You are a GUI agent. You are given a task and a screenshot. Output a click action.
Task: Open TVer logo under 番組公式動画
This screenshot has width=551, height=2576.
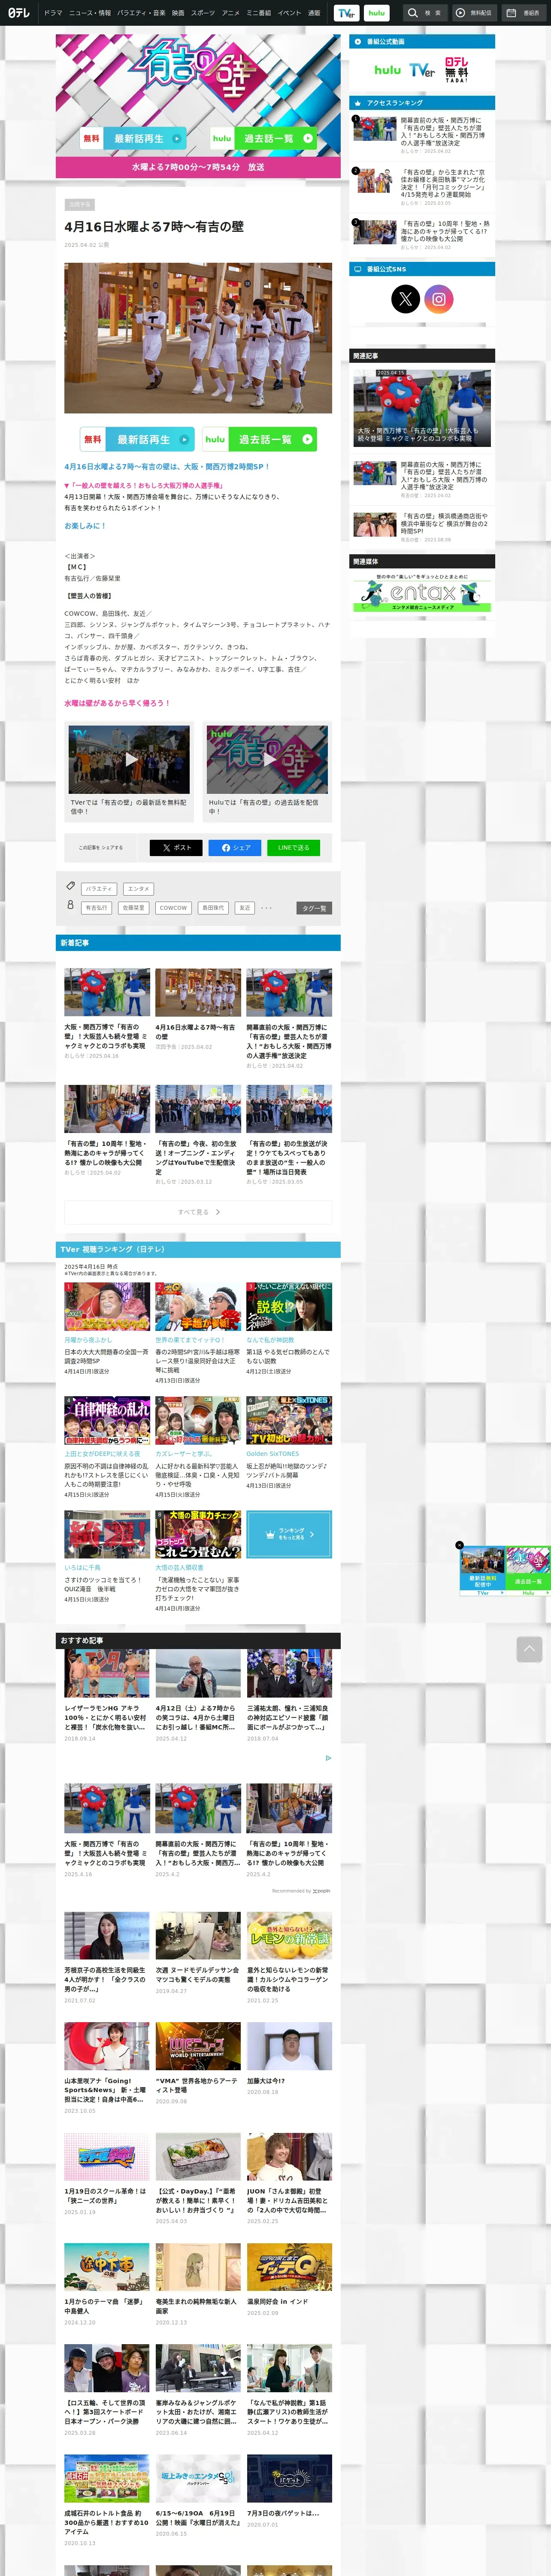pyautogui.click(x=422, y=70)
